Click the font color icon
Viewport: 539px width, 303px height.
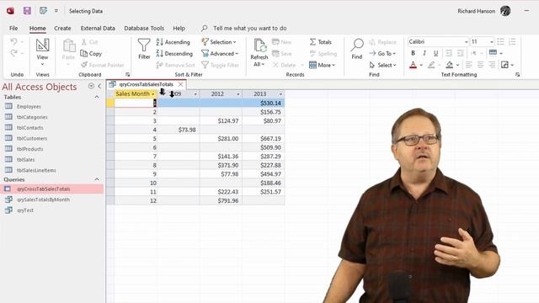click(x=413, y=65)
